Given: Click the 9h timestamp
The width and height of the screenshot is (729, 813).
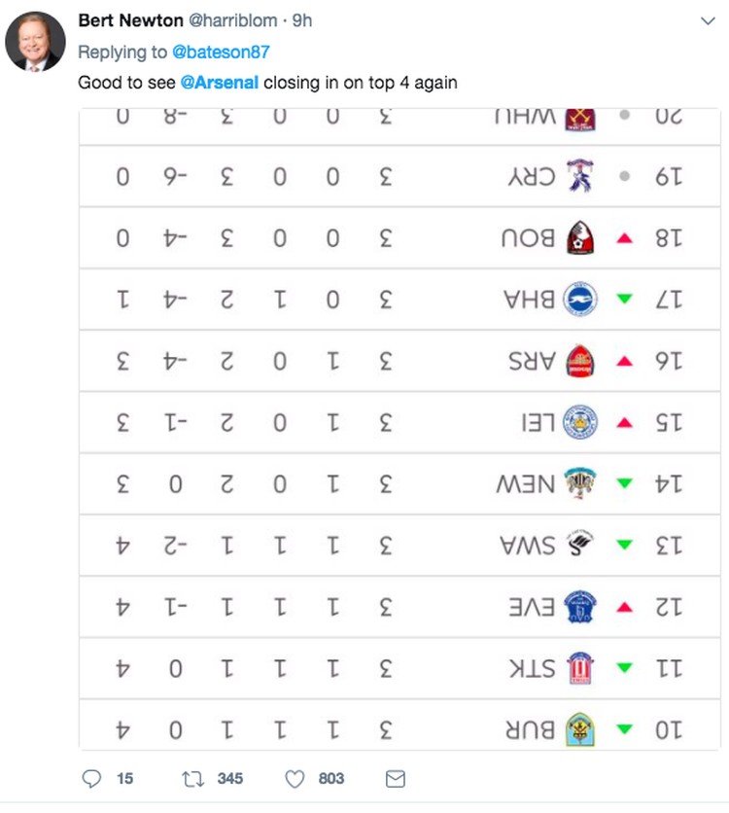Looking at the screenshot, I should [x=302, y=20].
